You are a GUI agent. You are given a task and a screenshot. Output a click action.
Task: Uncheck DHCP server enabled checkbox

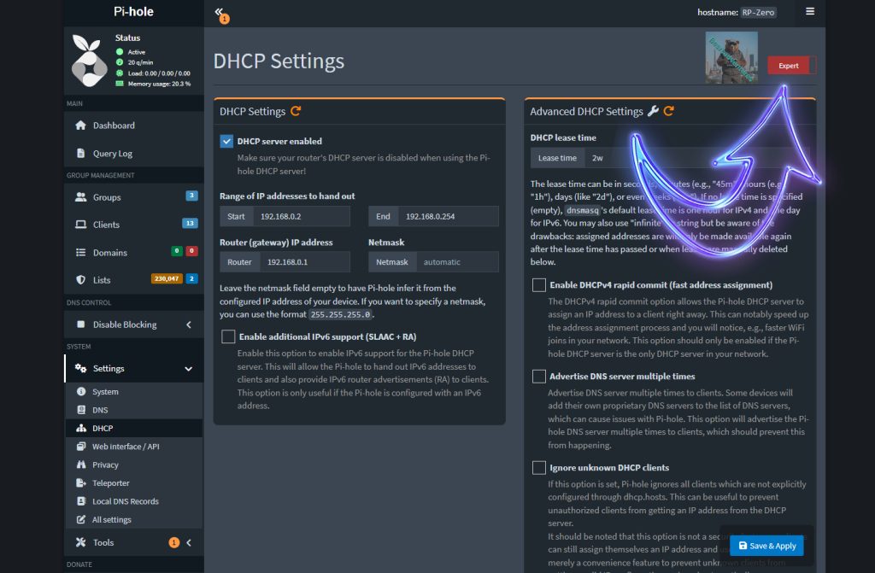pos(226,141)
